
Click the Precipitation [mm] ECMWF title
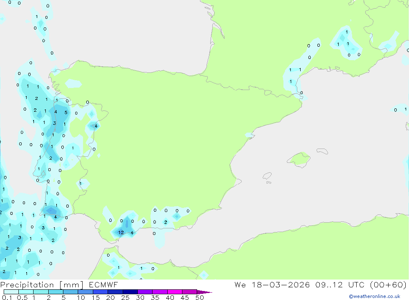coord(59,285)
